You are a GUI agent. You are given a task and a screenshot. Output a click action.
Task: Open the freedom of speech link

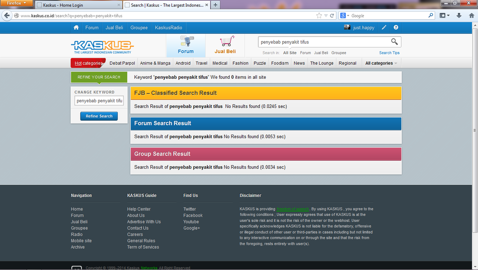coord(293,209)
